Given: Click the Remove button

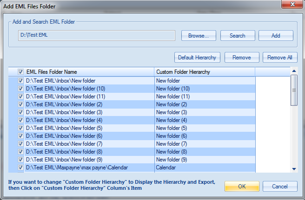Looking at the screenshot, I should 242,58.
